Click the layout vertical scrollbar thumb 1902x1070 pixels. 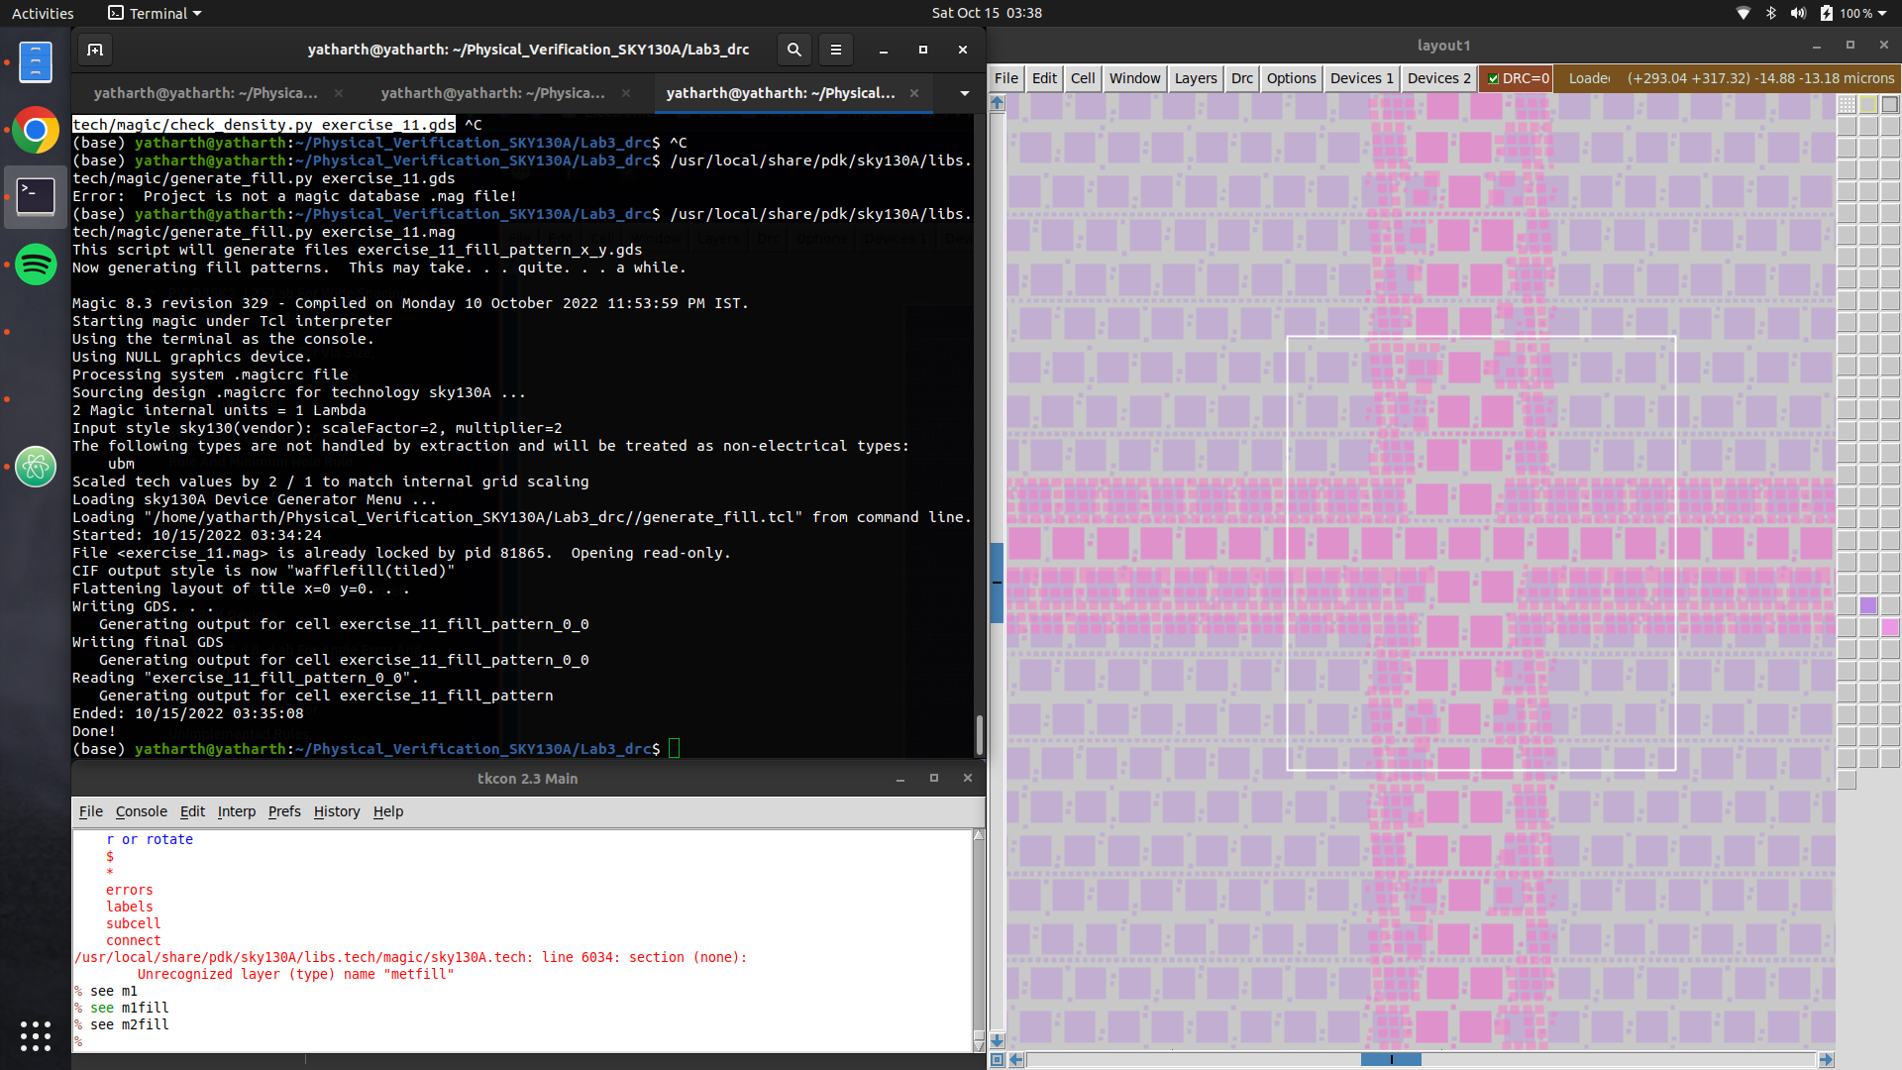tap(998, 583)
